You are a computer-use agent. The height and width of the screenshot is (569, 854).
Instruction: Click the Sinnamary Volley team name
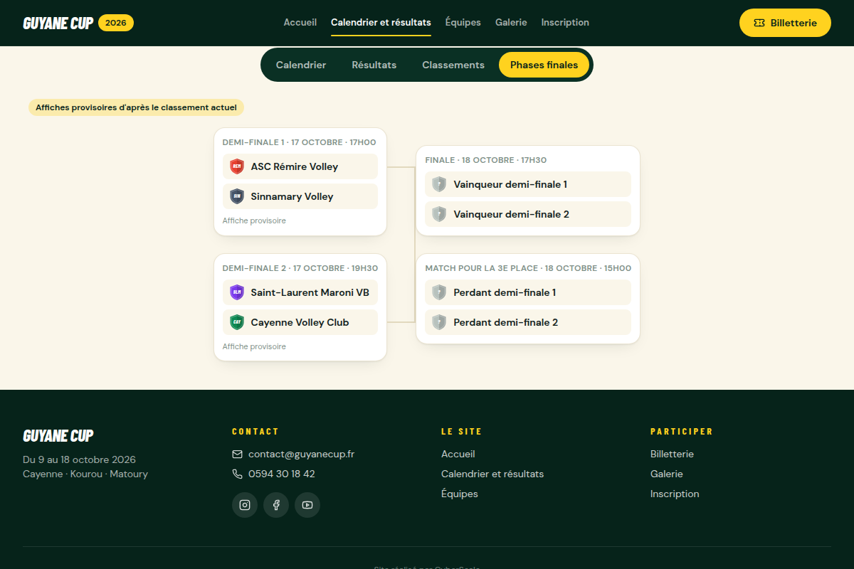point(292,196)
